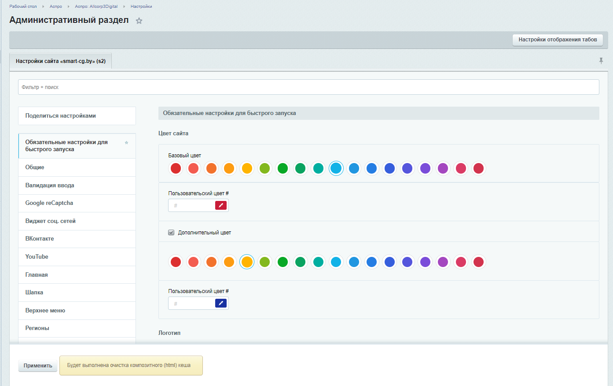Open the Аспро: Allcorp3Digital breadcrumb
The height and width of the screenshot is (386, 613).
96,7
